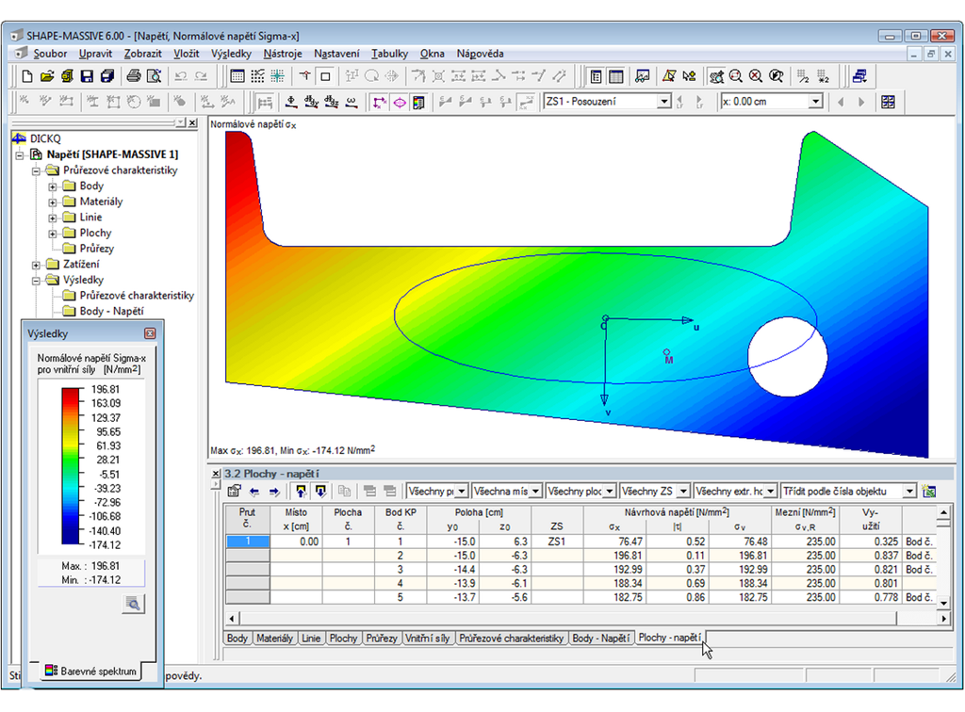Click the yellow triangle selection icon

669,76
